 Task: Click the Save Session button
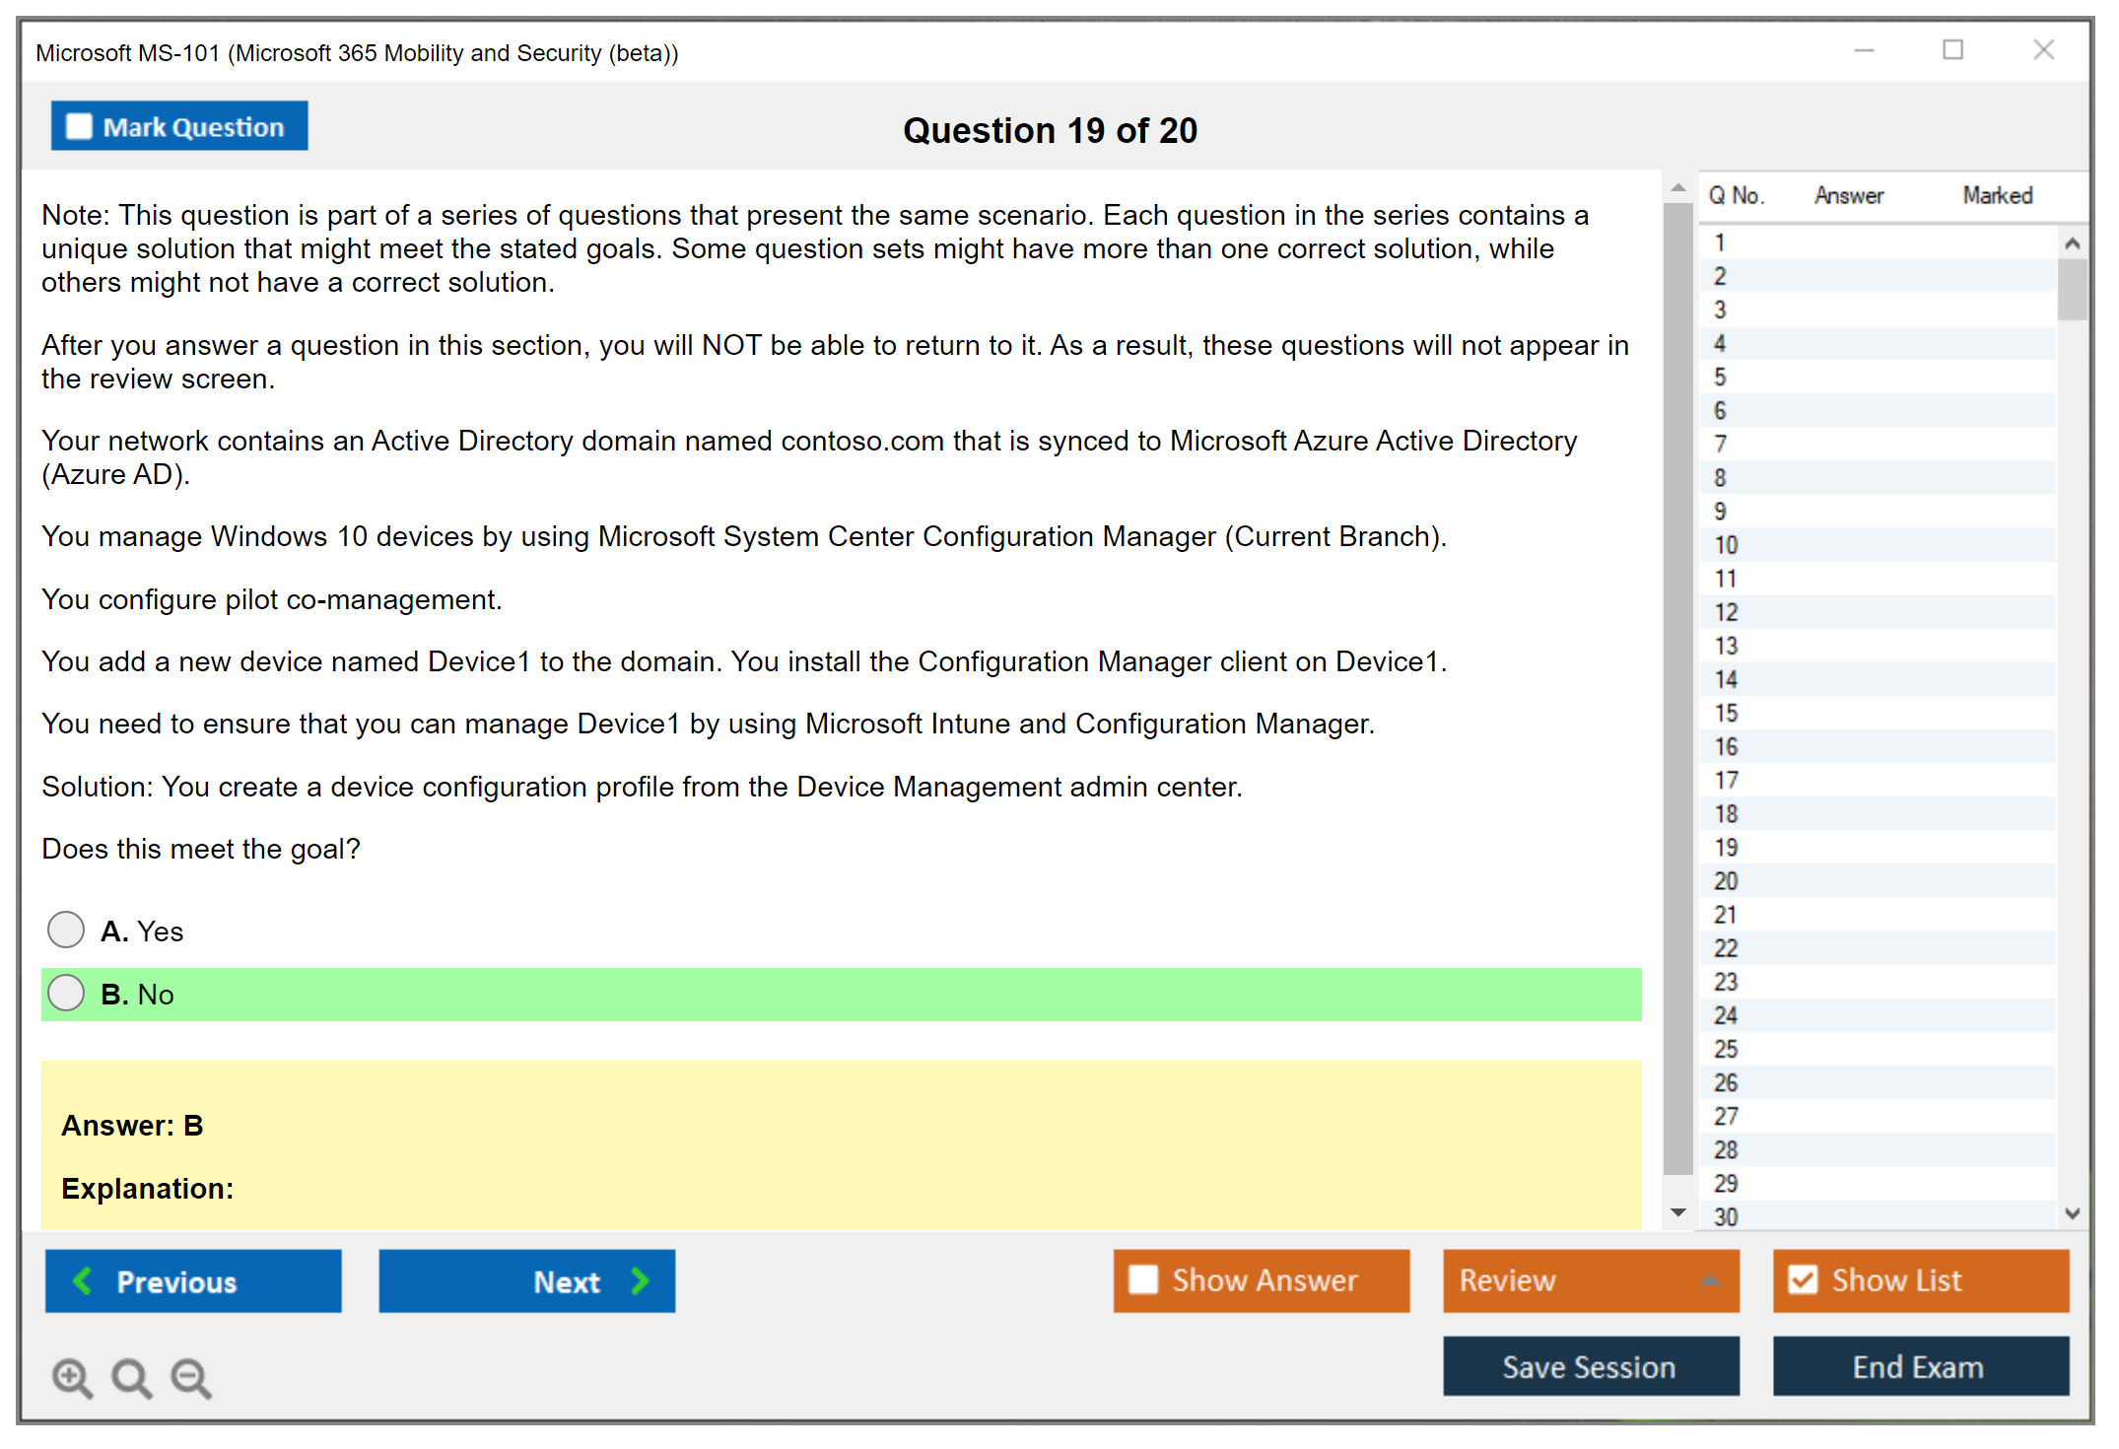[1590, 1366]
